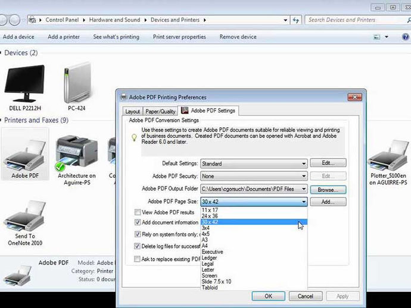Screen dimensions: 411x308
Task: Click Hardware and Sound breadcrumb
Action: [114, 20]
